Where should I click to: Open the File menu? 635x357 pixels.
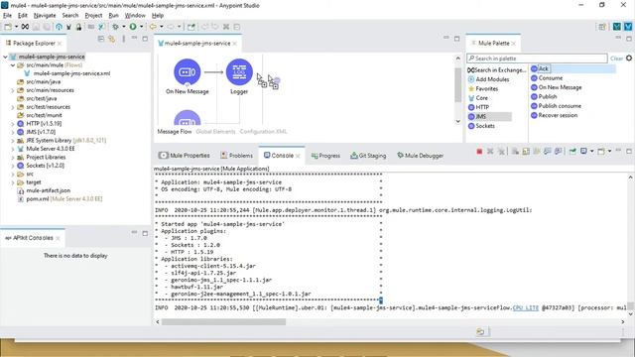[x=7, y=16]
